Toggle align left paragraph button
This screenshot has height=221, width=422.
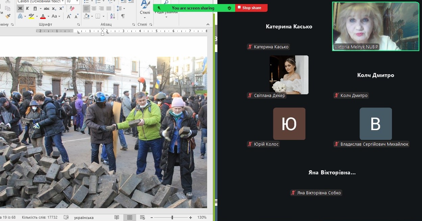pos(86,8)
